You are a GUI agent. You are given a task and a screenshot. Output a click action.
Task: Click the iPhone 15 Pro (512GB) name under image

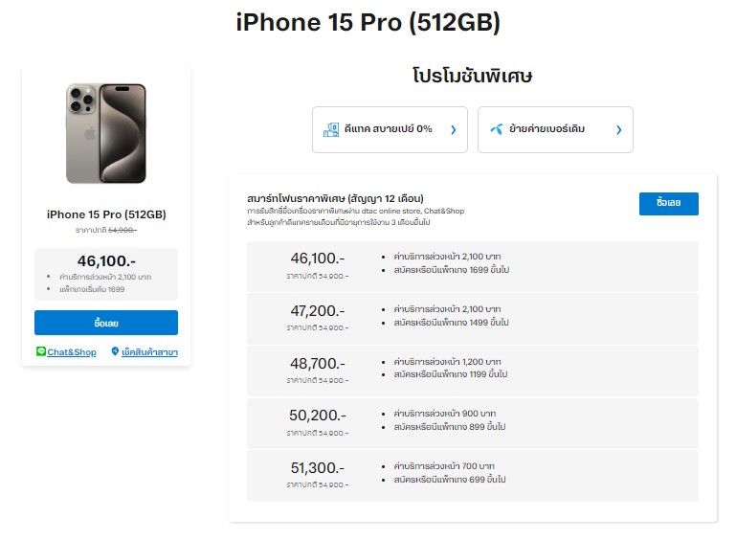coord(105,214)
